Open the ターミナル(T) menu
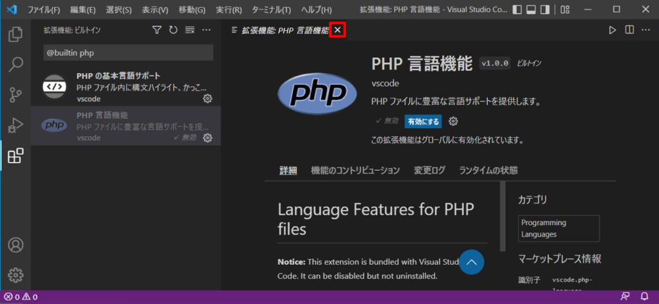 pos(271,9)
